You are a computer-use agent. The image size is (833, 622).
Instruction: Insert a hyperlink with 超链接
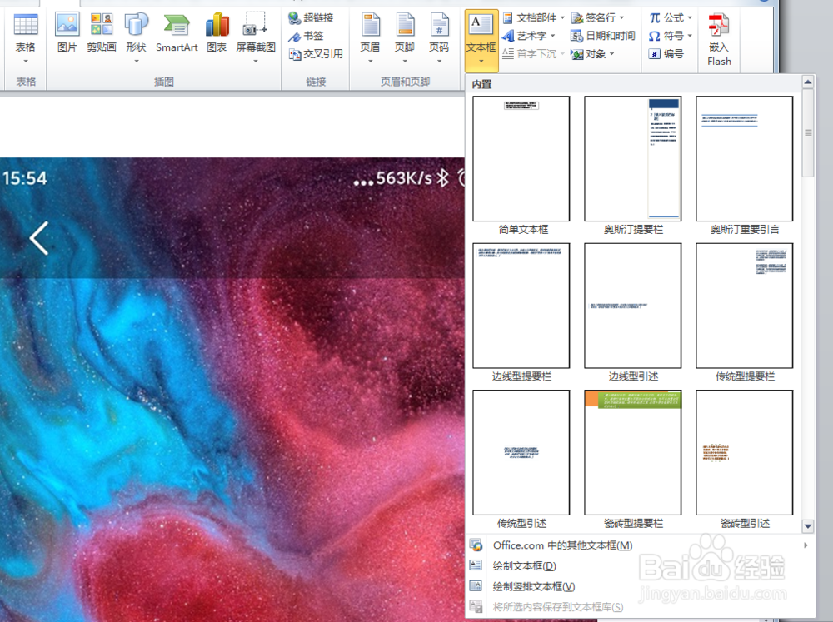coord(311,18)
